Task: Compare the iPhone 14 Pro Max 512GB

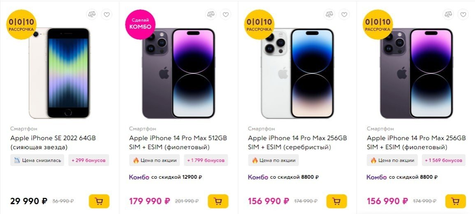Action: click(x=211, y=15)
